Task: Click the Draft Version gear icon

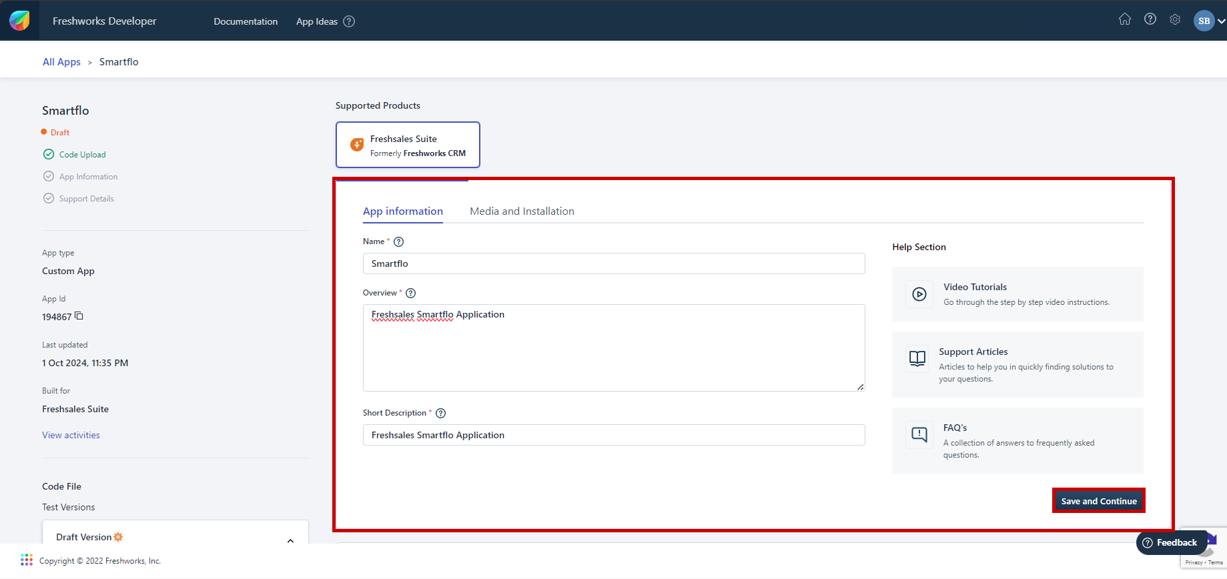Action: click(x=118, y=537)
